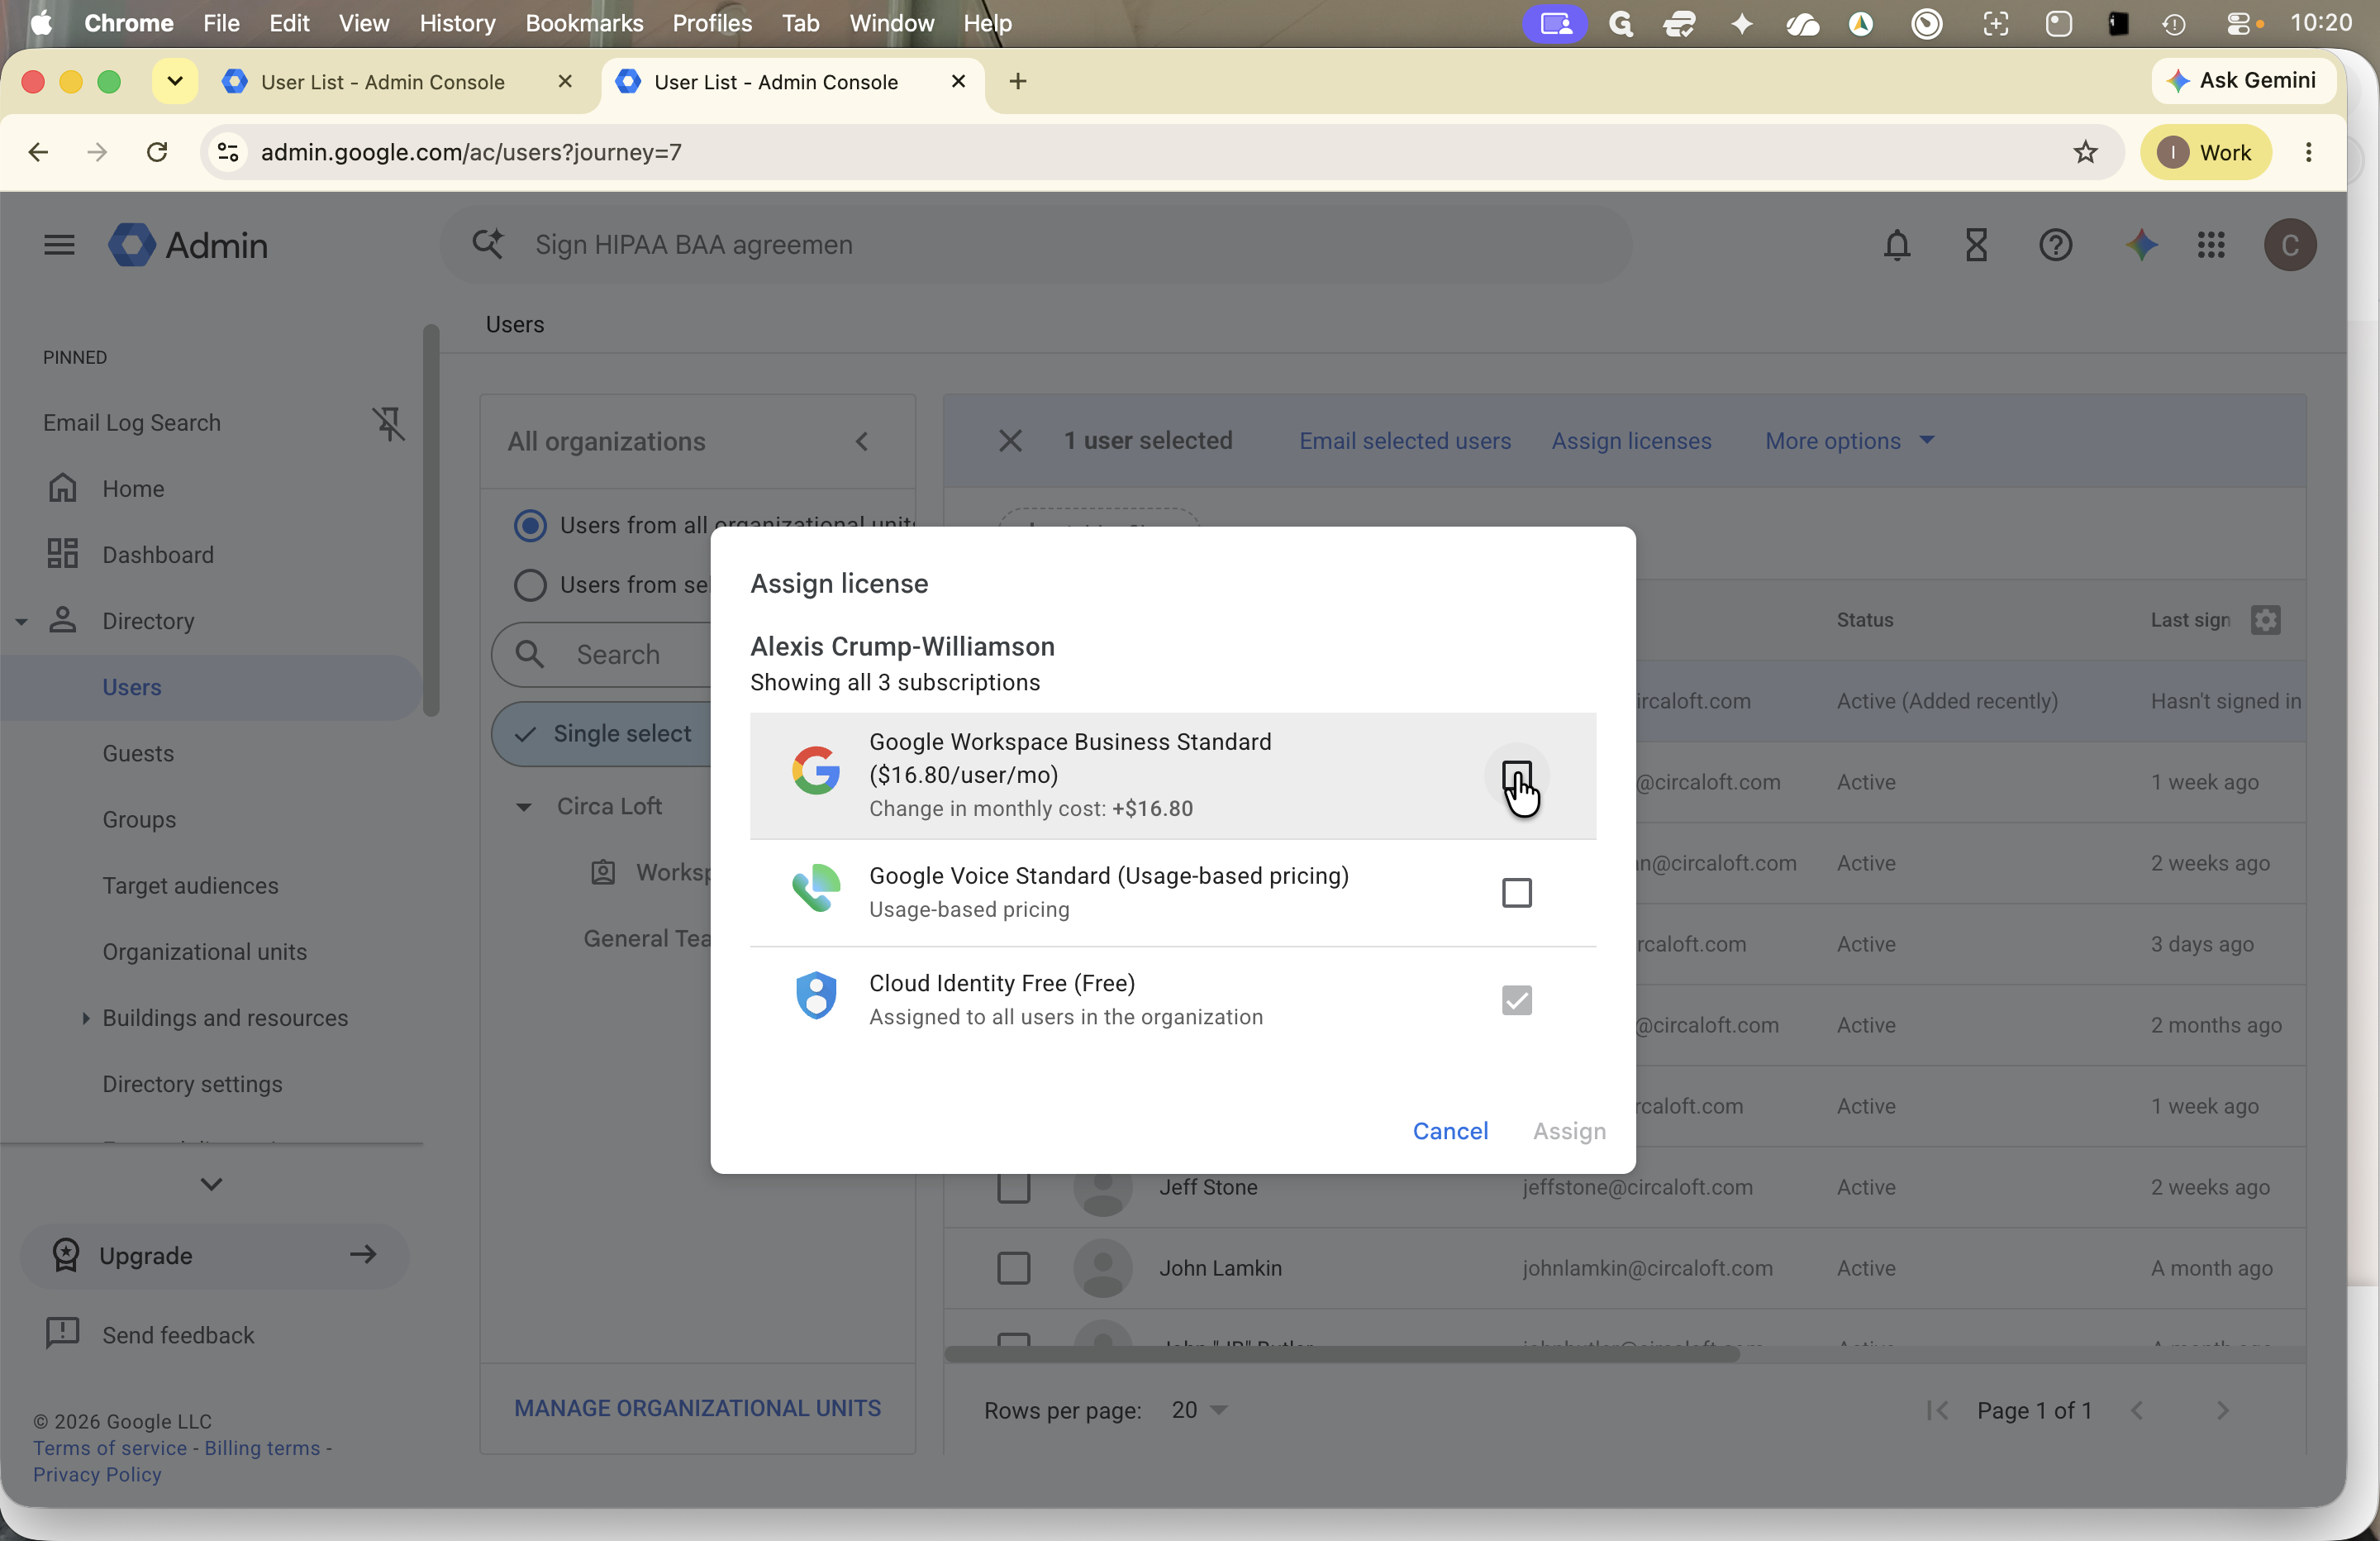Click the Send feedback icon
The width and height of the screenshot is (2380, 1541).
pos(63,1333)
